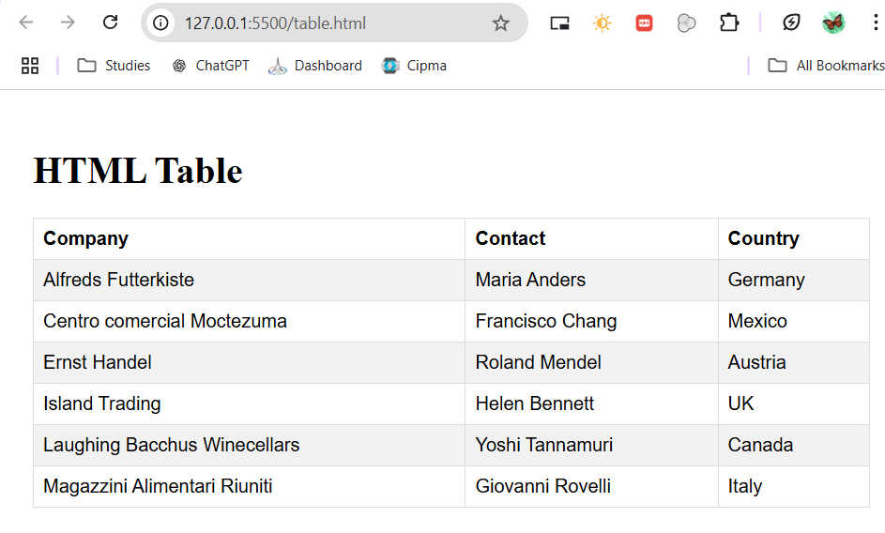Open the Chrome three-dot menu

coord(876,23)
